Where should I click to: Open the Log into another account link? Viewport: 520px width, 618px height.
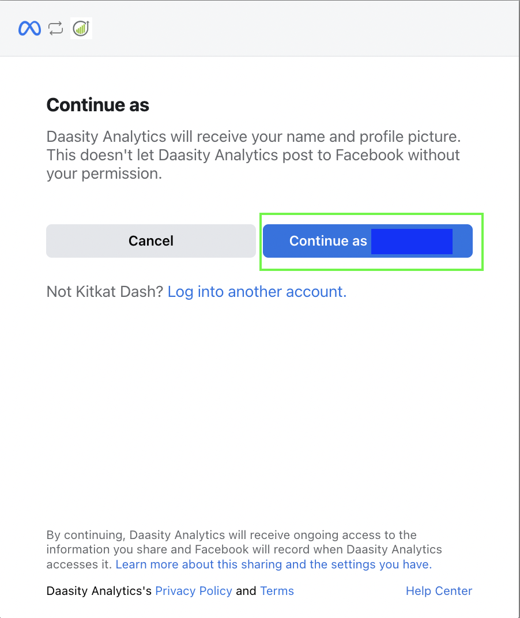click(257, 292)
